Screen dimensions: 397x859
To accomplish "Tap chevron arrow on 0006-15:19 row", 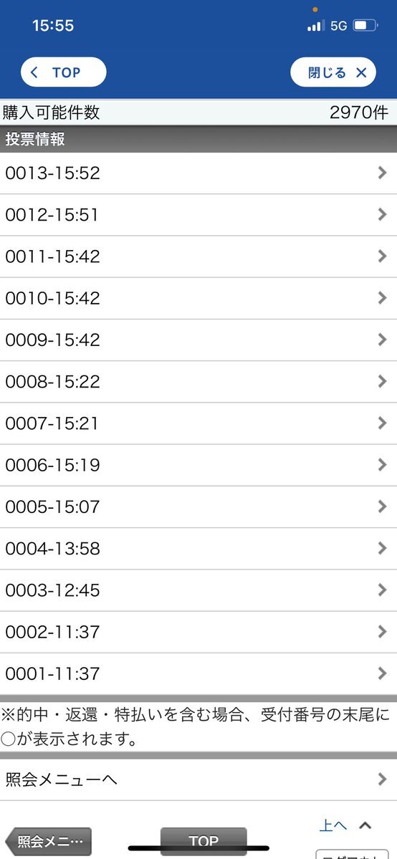I will pos(382,465).
